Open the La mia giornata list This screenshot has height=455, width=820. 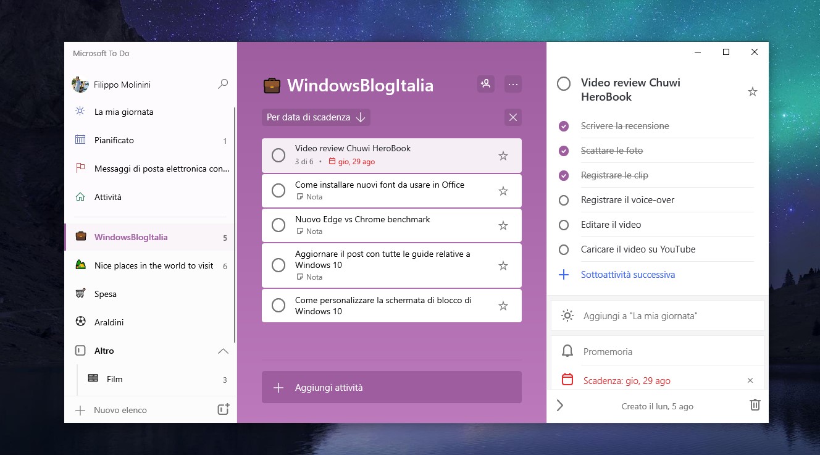pos(149,112)
